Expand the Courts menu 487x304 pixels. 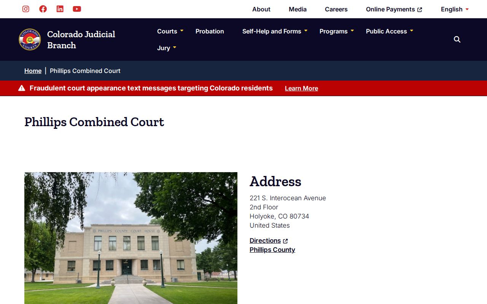click(x=170, y=31)
